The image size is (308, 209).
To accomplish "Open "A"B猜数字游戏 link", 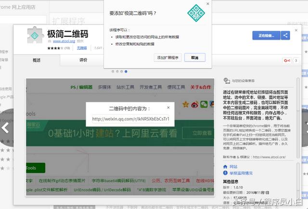I will click(x=152, y=190).
